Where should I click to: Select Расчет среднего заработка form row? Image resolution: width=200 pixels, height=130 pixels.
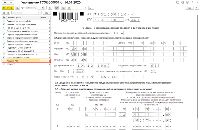click(x=26, y=28)
